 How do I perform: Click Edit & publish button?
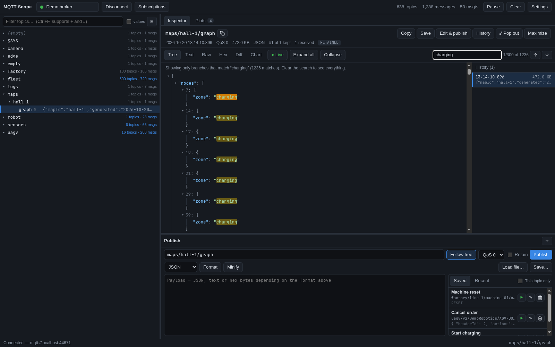pyautogui.click(x=453, y=33)
